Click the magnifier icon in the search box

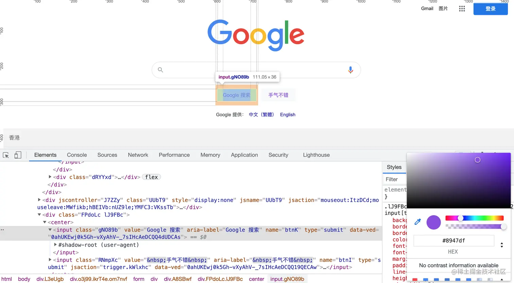[160, 70]
